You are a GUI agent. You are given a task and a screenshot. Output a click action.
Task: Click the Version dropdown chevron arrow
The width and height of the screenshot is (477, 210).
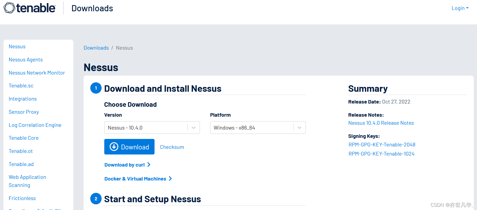[193, 128]
